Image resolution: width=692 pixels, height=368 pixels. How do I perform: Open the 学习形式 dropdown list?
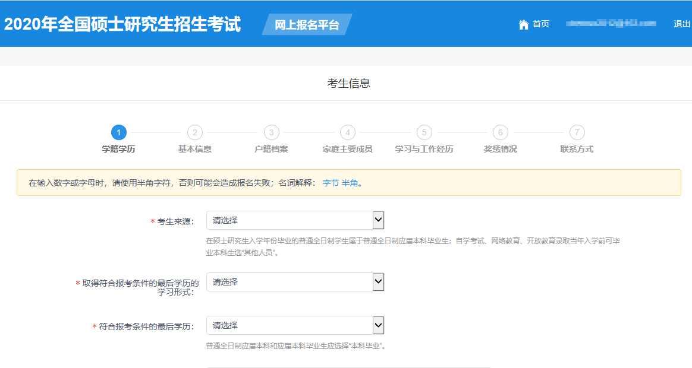[295, 282]
